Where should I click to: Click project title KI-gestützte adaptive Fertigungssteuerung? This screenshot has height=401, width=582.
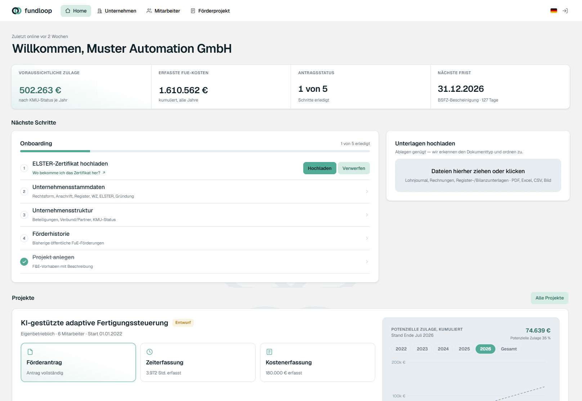pyautogui.click(x=94, y=323)
